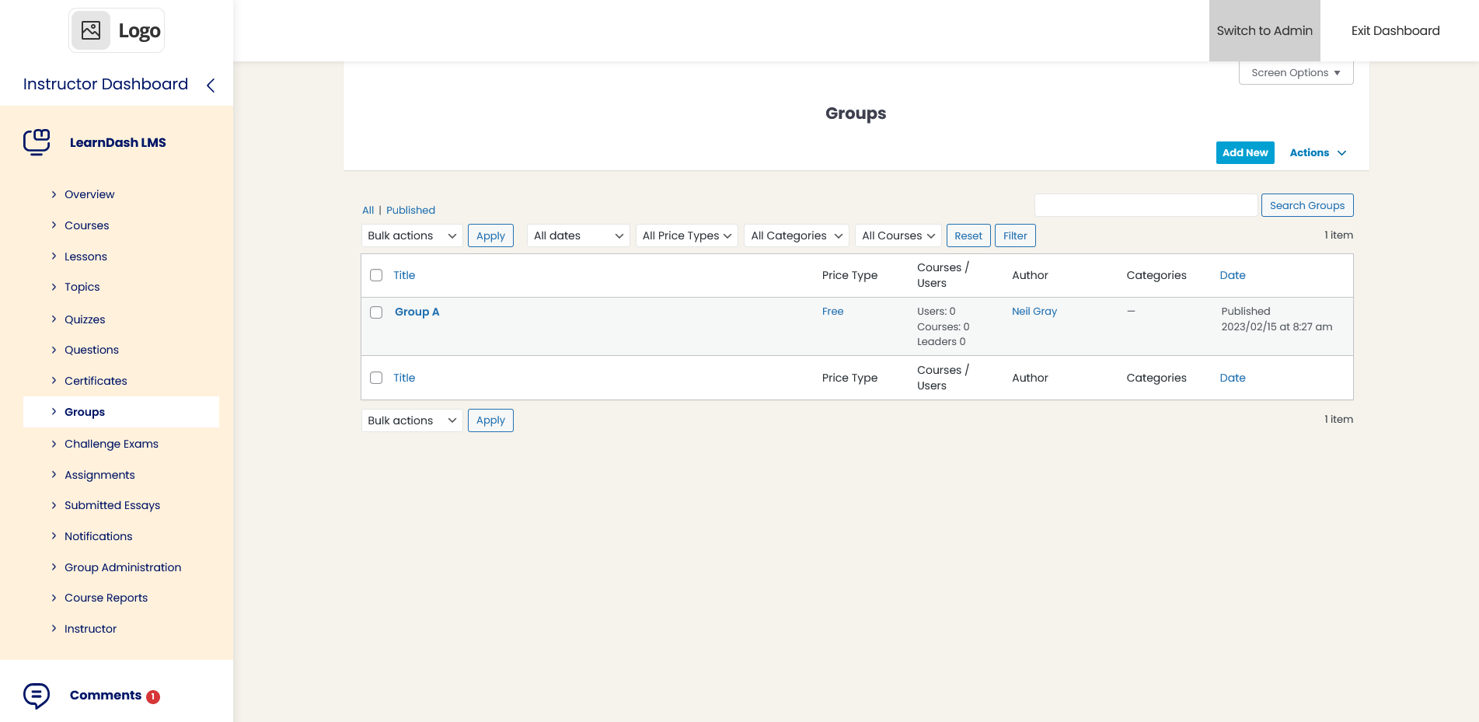Image resolution: width=1479 pixels, height=722 pixels.
Task: Open the All Courses dropdown
Action: (x=898, y=235)
